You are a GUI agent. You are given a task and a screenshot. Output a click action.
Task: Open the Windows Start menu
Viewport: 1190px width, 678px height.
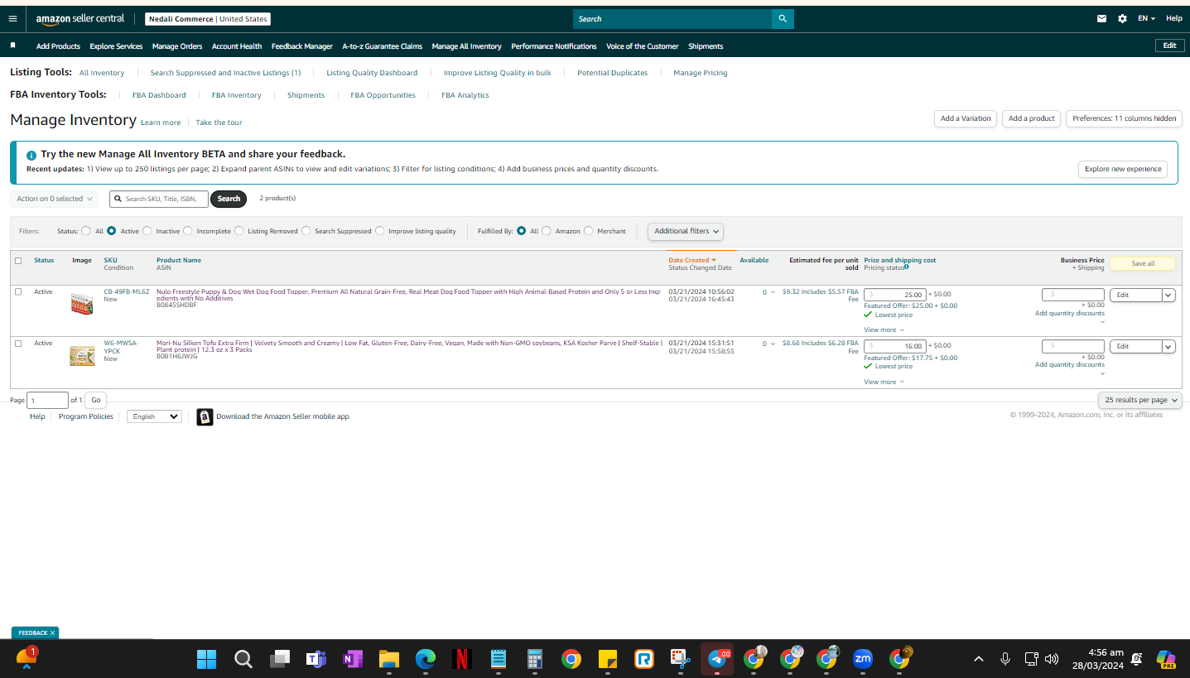click(206, 659)
